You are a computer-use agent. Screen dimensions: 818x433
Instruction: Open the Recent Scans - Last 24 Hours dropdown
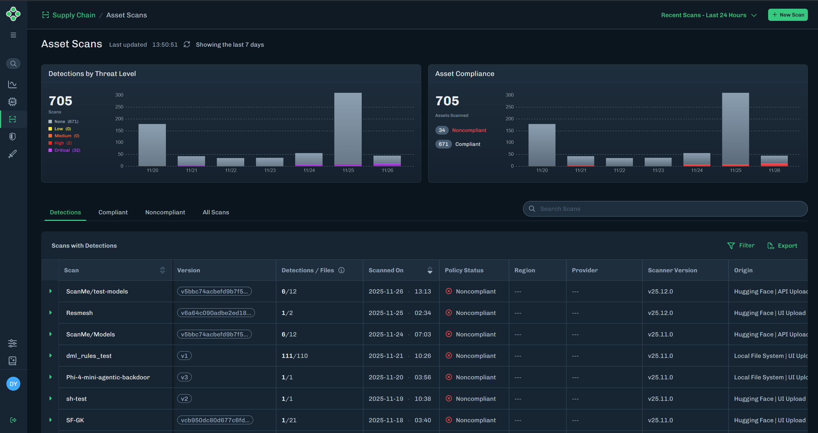pos(709,15)
